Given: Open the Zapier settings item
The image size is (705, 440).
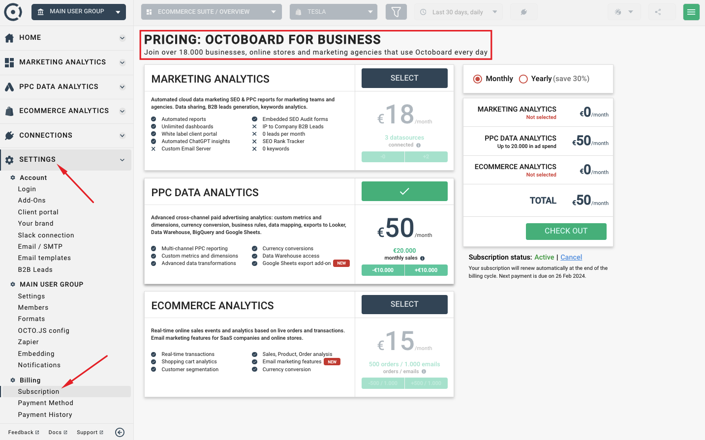Looking at the screenshot, I should [x=29, y=342].
